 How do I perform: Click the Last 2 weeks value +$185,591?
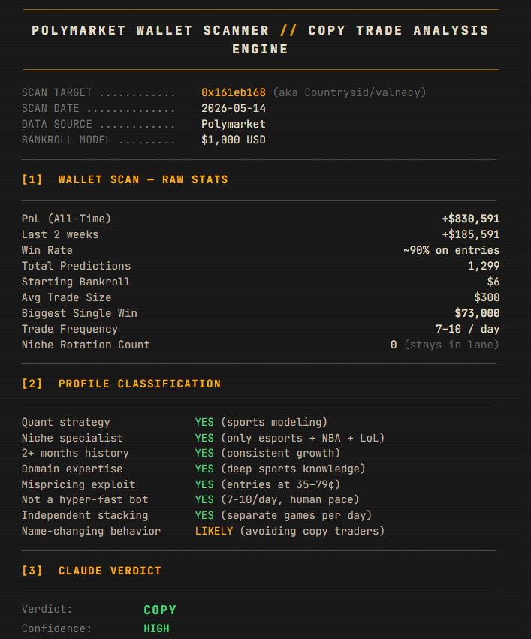[471, 235]
